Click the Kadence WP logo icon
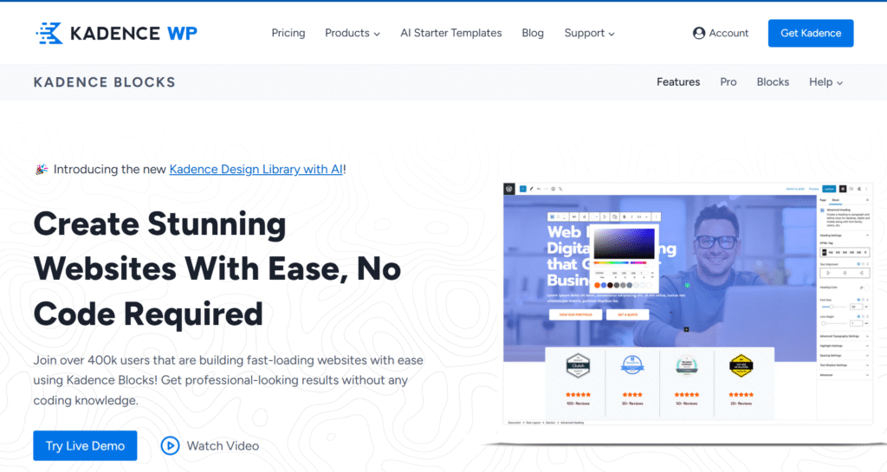Image resolution: width=887 pixels, height=472 pixels. pyautogui.click(x=49, y=33)
